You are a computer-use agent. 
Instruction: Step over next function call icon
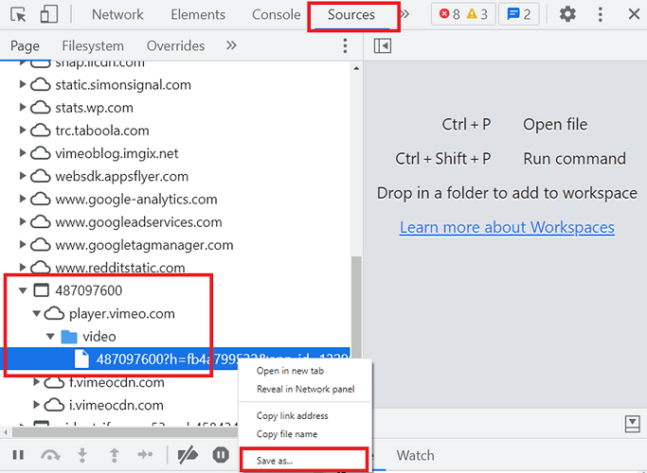50,455
